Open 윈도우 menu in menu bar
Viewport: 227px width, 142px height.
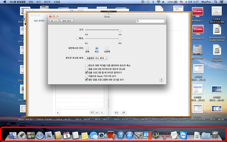(47, 2)
